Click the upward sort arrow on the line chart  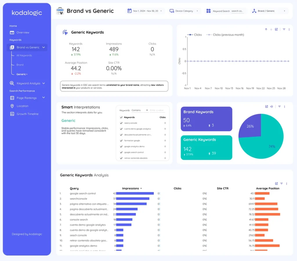point(266,29)
